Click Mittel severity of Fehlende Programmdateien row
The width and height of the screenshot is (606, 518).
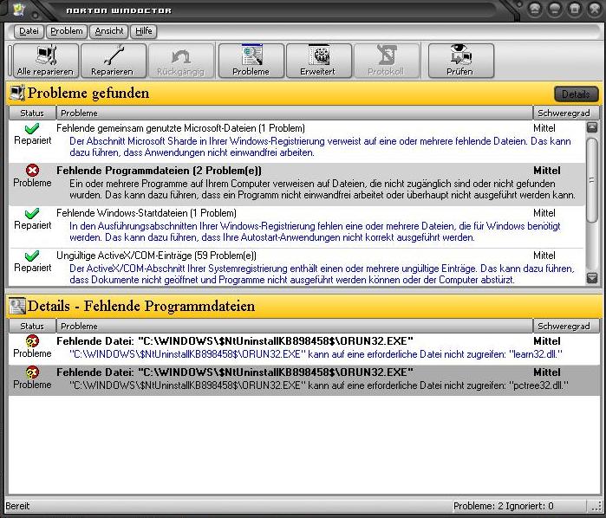pyautogui.click(x=547, y=171)
